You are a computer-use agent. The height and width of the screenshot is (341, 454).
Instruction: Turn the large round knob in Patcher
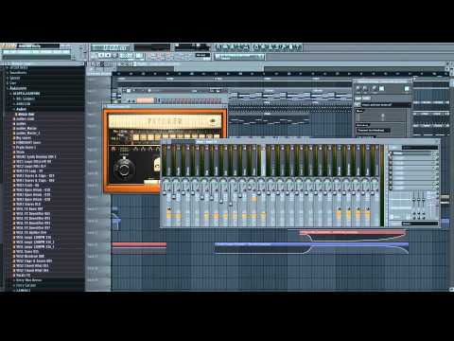124,170
